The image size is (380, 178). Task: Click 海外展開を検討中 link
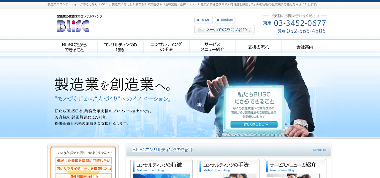pyautogui.click(x=83, y=176)
